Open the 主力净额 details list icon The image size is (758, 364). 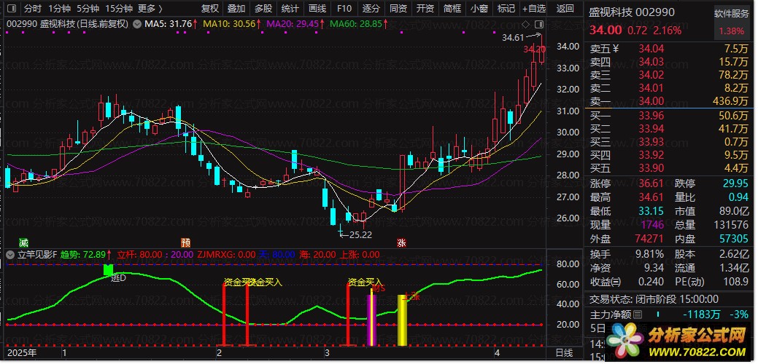[638, 314]
